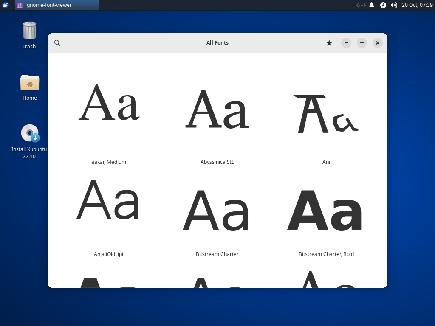Toggle the favorites star filter
The image size is (435, 326).
click(329, 43)
